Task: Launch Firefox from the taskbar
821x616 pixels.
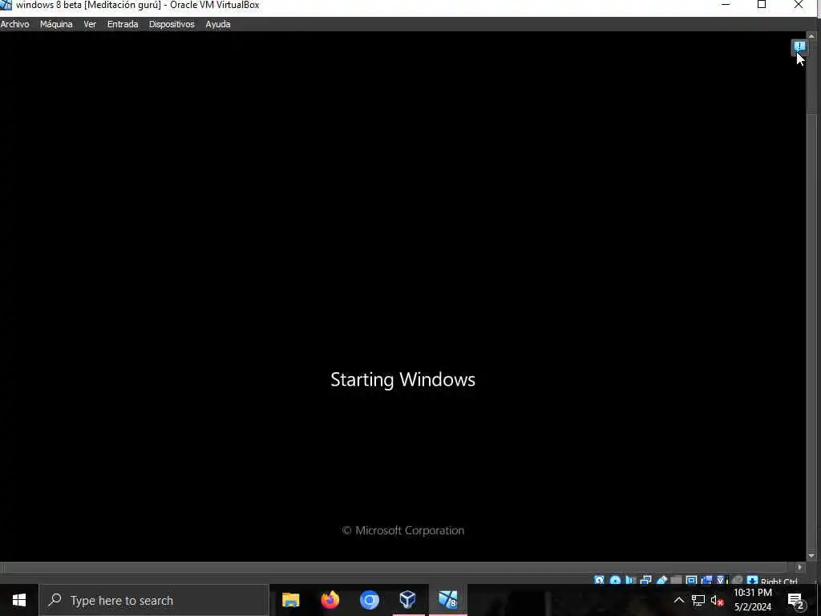Action: point(330,600)
